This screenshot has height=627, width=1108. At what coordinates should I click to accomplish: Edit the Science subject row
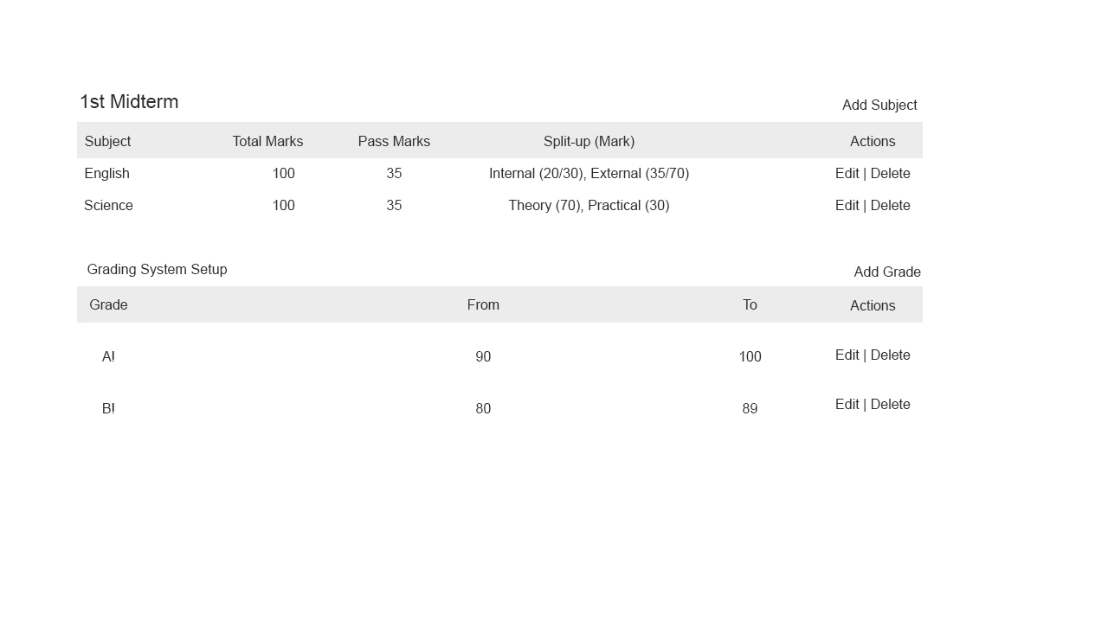(847, 206)
